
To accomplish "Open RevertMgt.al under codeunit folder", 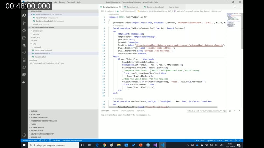I will click(40, 57).
